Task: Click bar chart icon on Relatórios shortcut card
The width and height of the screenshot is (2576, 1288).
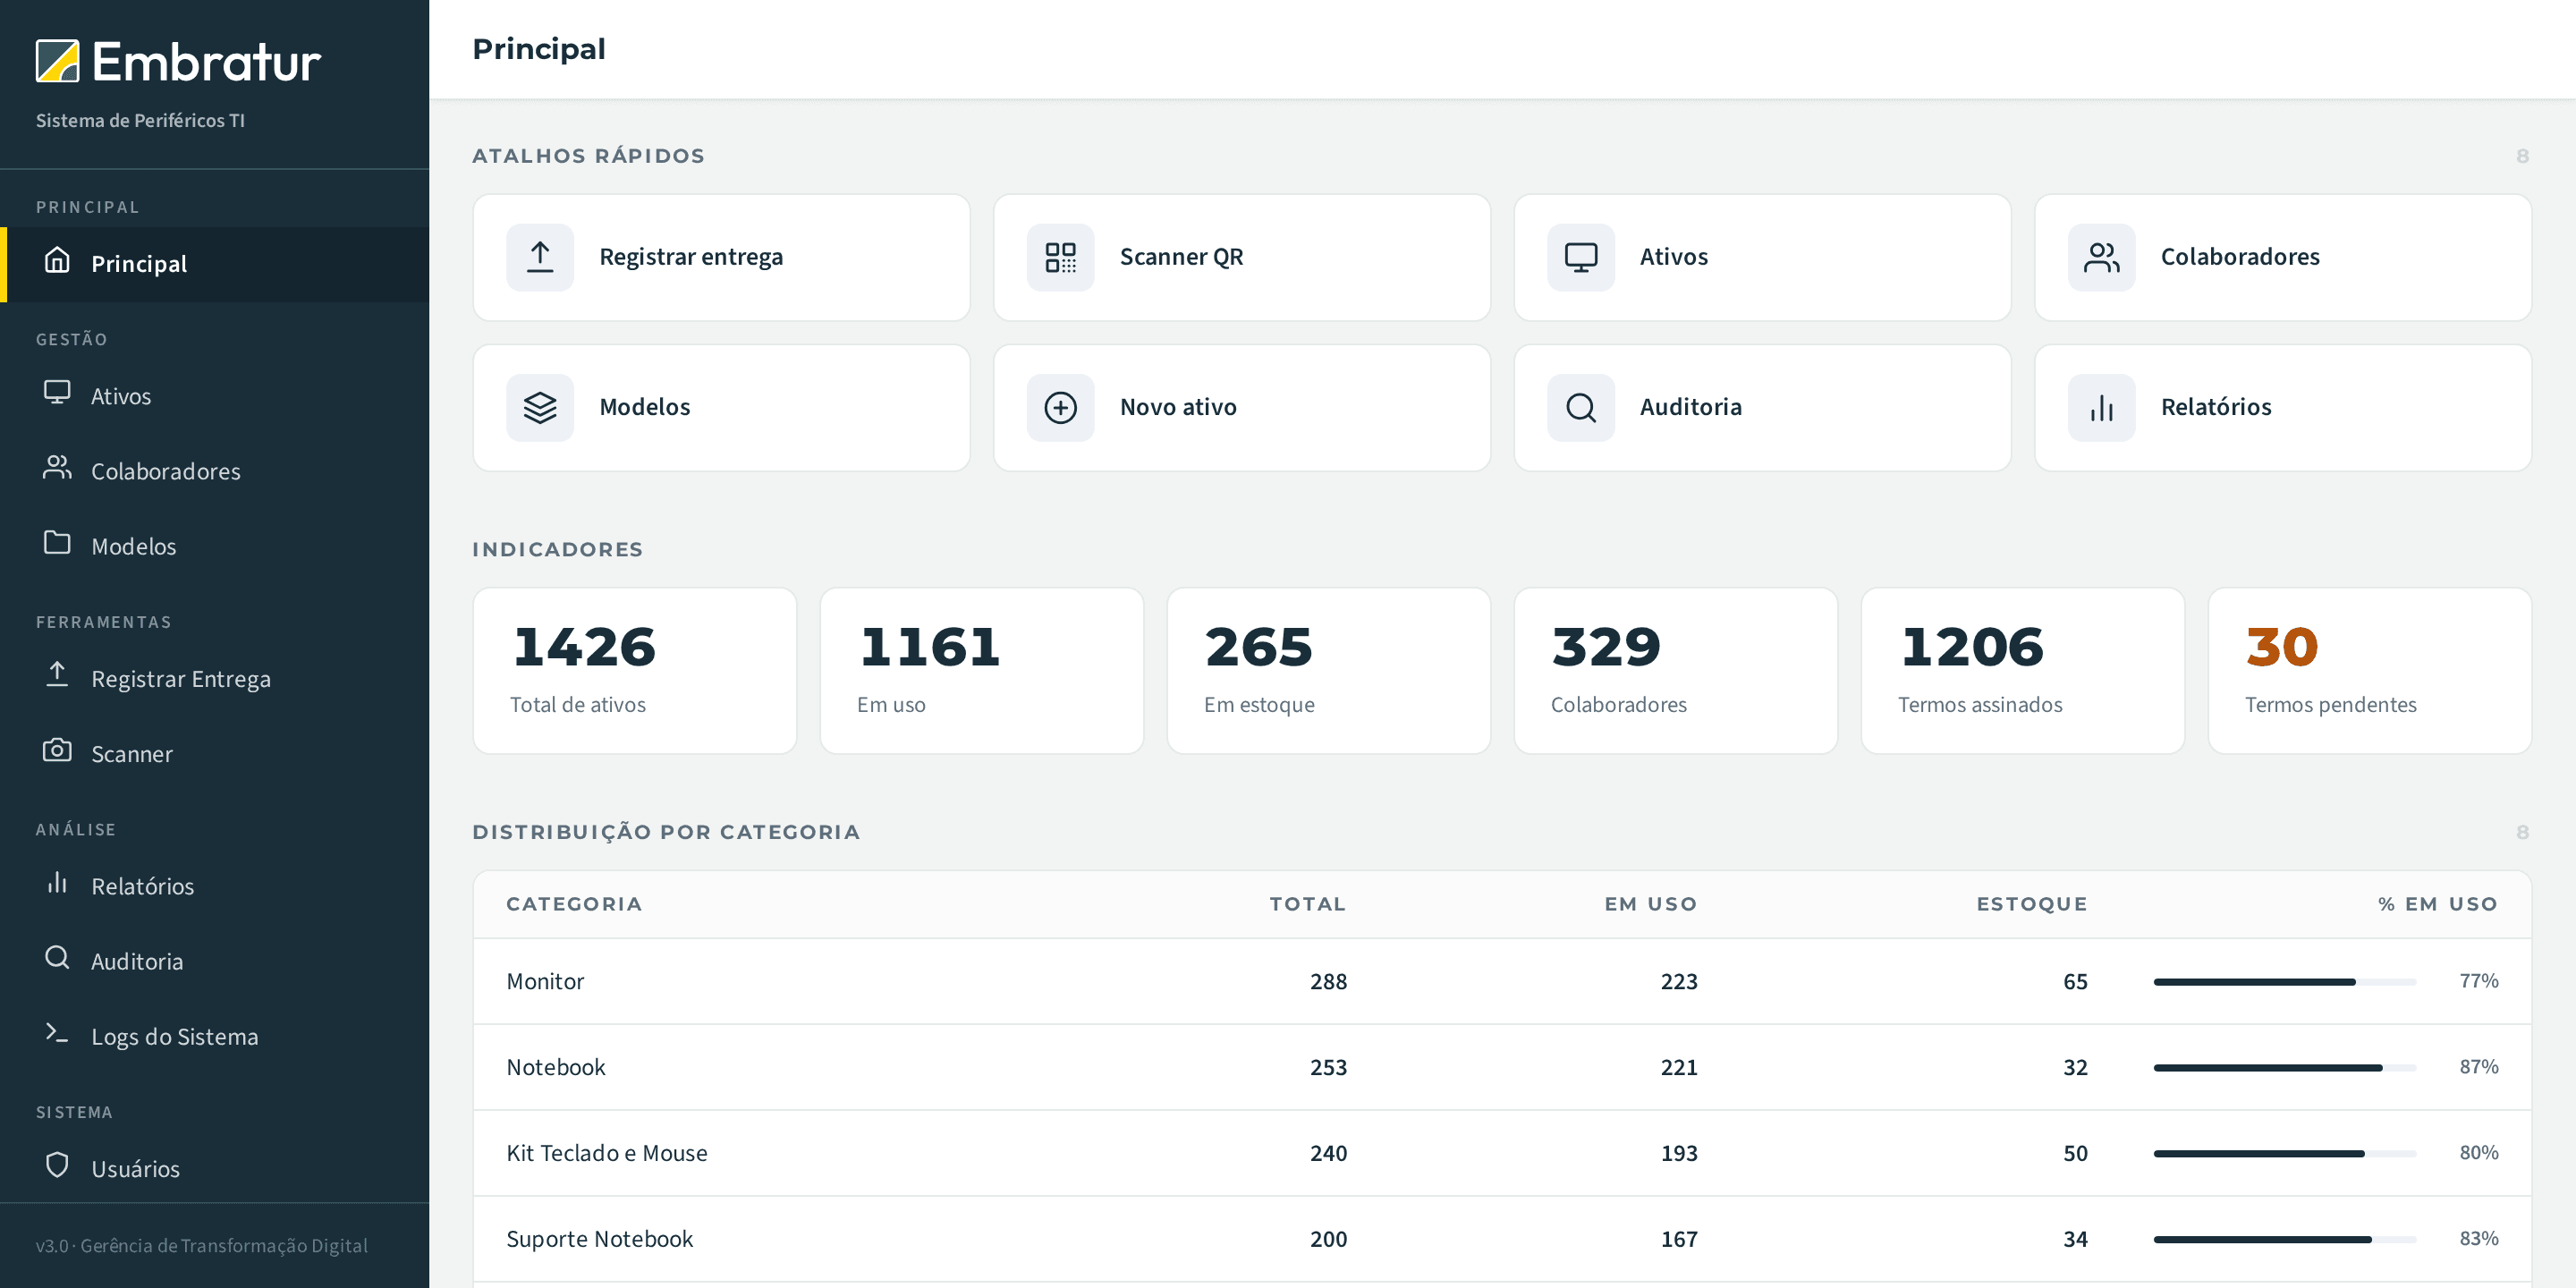Action: (2101, 407)
